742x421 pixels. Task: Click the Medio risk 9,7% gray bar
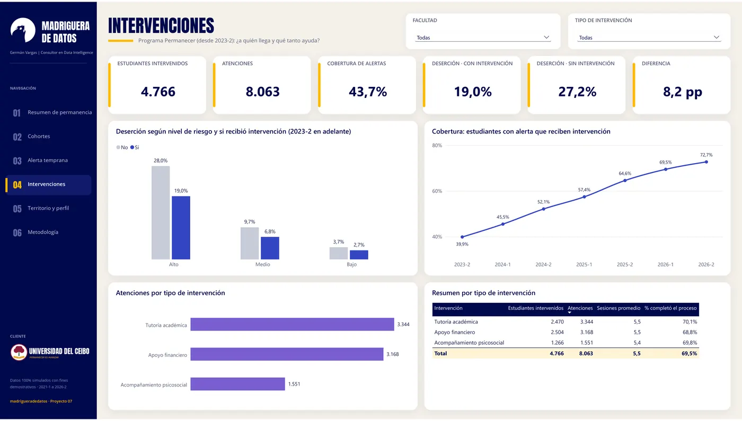(250, 244)
